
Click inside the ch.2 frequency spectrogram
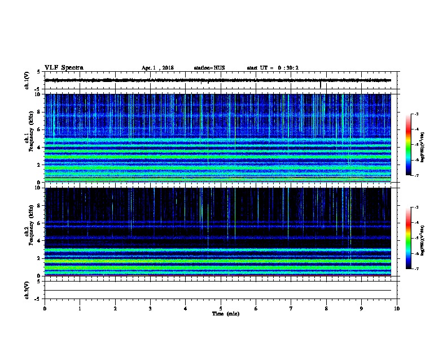tap(218, 232)
